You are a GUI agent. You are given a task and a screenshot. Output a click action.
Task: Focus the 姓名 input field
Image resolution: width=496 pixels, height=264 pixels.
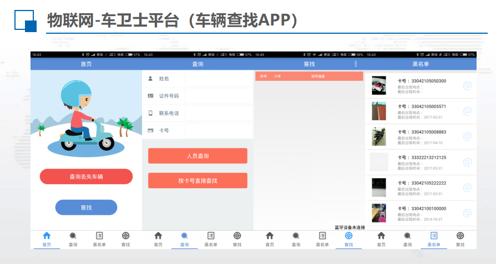[219, 79]
